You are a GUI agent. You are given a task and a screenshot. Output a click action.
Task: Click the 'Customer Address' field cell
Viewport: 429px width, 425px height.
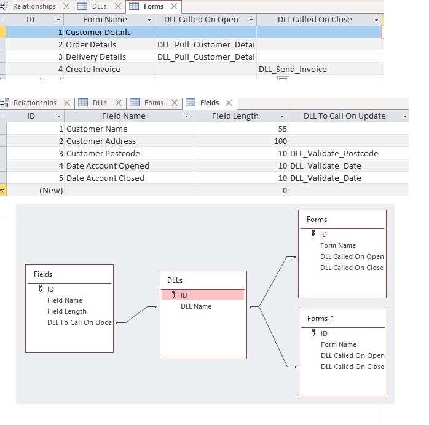128,141
